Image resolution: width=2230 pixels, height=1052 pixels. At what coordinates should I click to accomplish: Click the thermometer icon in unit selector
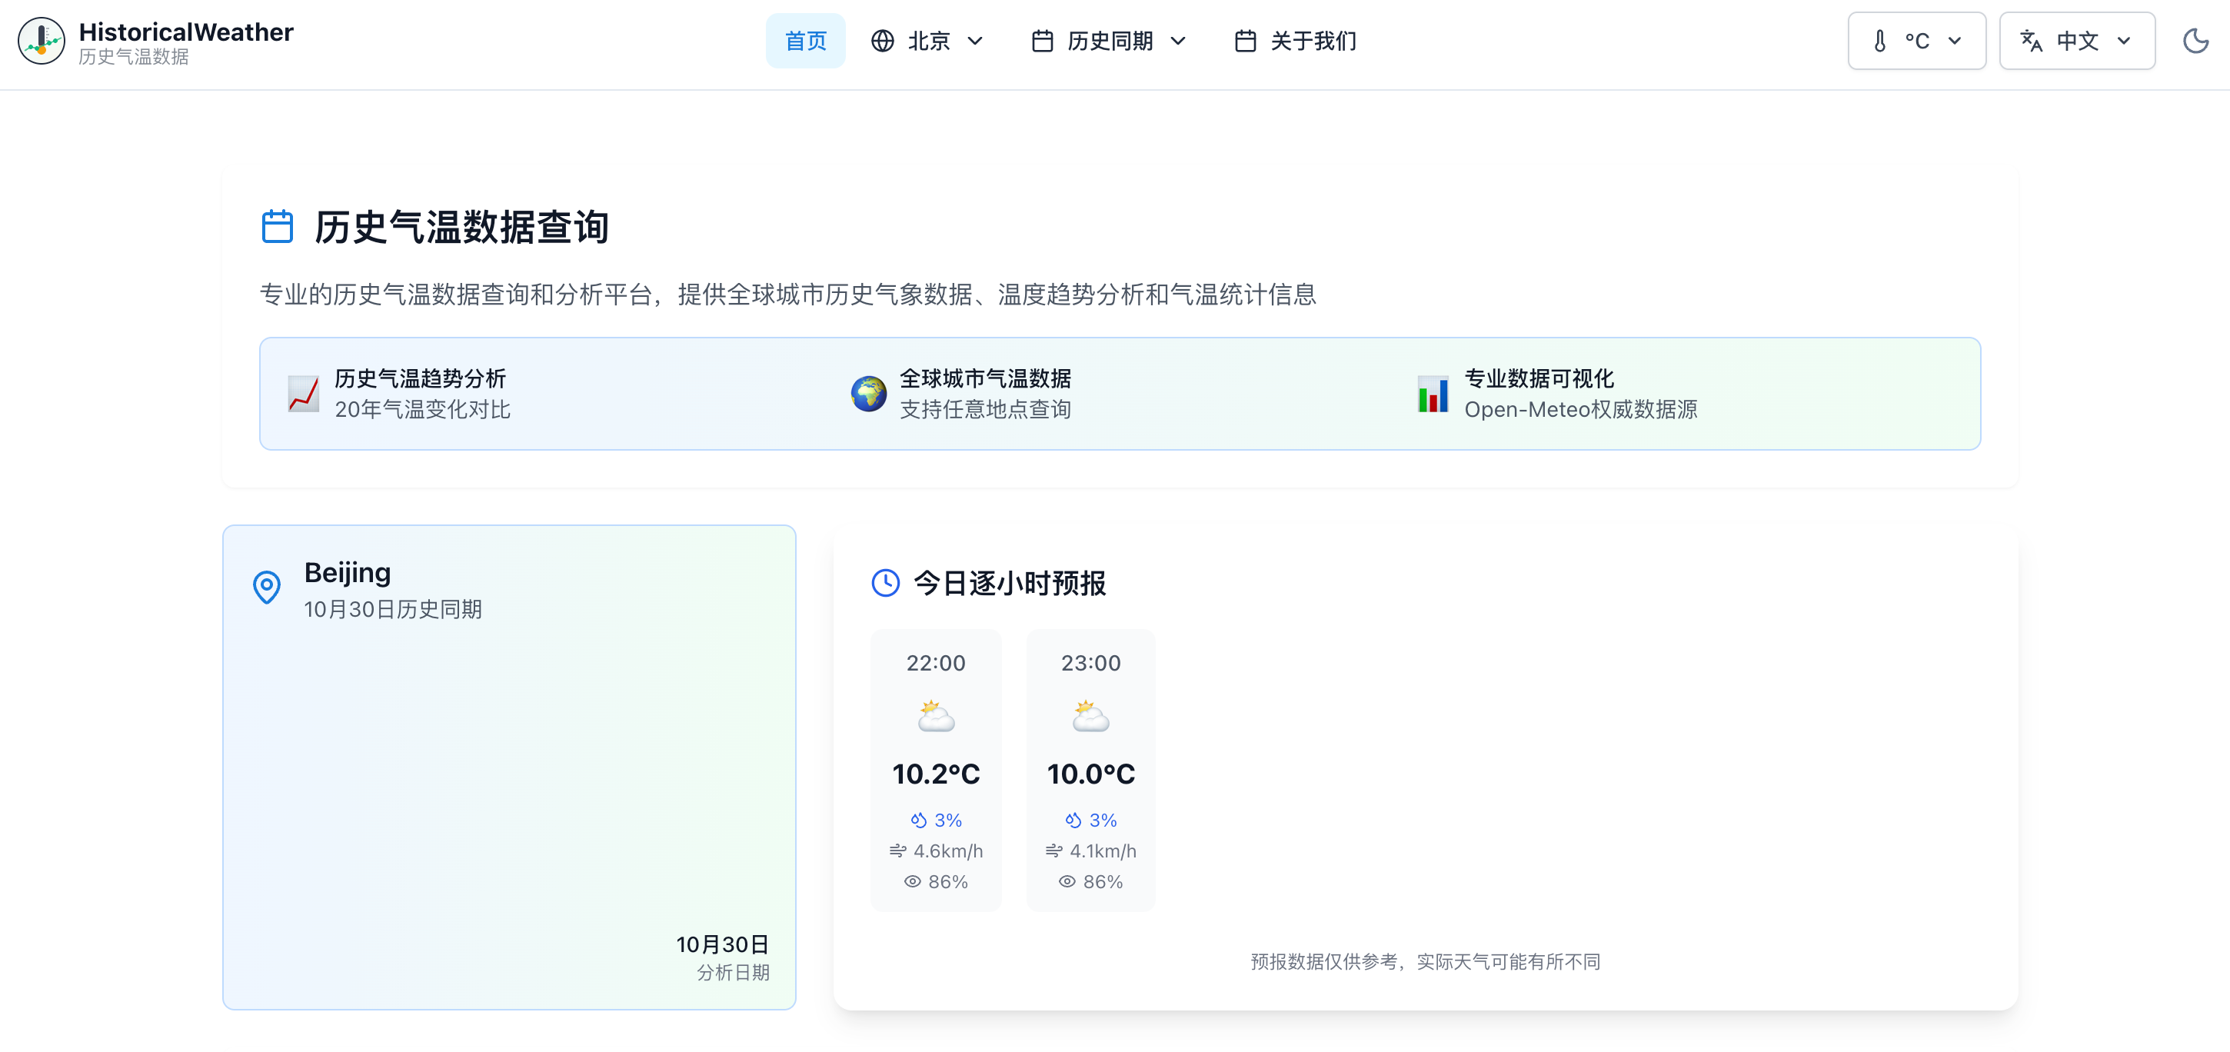pyautogui.click(x=1879, y=41)
